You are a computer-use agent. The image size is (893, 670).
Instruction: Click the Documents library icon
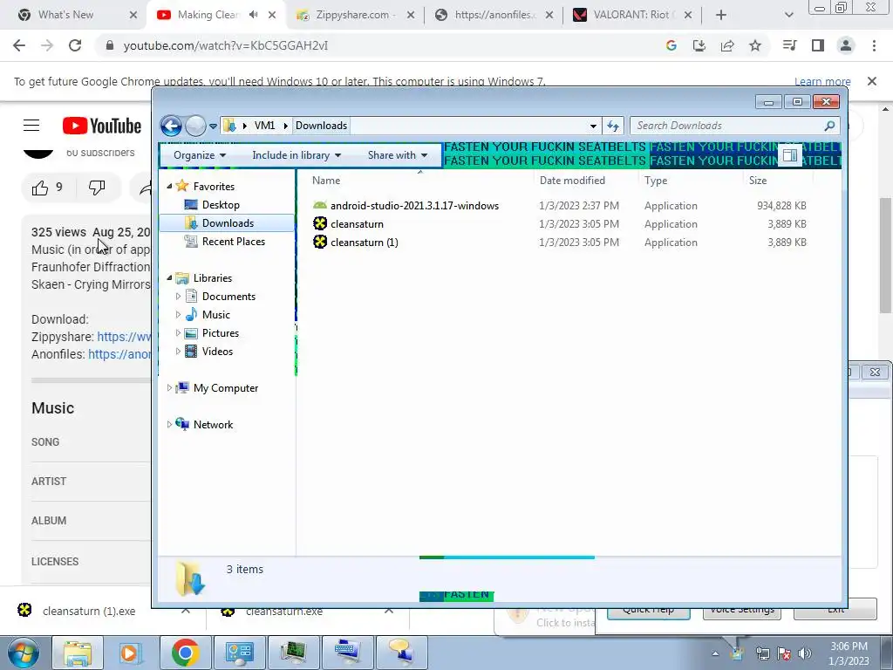[x=191, y=296]
